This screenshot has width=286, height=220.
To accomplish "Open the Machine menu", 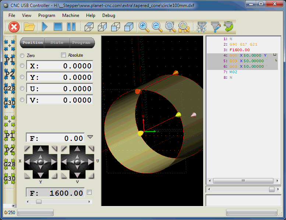I will (71, 15).
